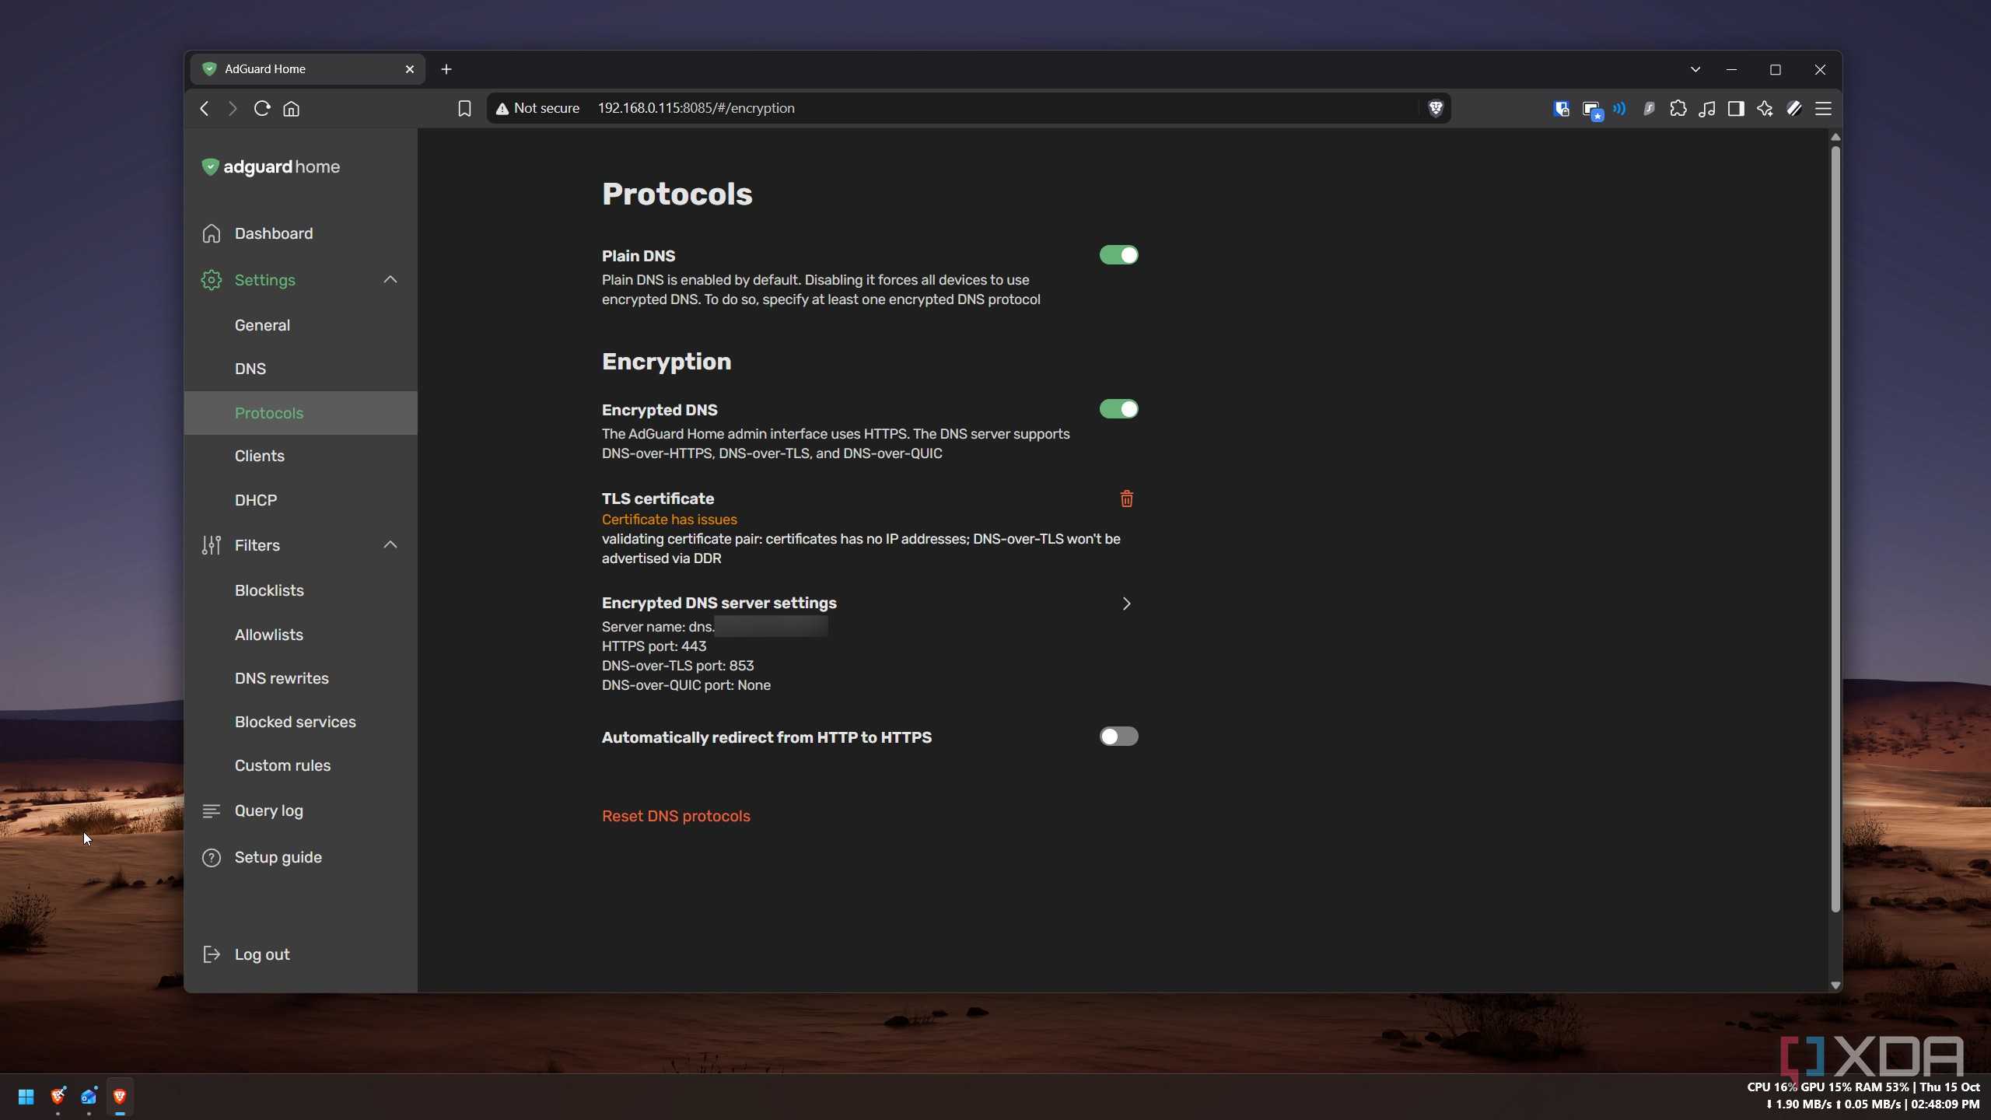Open the extensions puzzle-piece menu
Screen dimensions: 1991x1120
[1678, 108]
